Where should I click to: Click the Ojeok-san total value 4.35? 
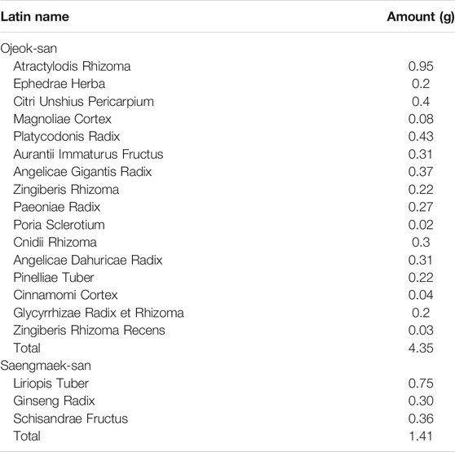421,348
